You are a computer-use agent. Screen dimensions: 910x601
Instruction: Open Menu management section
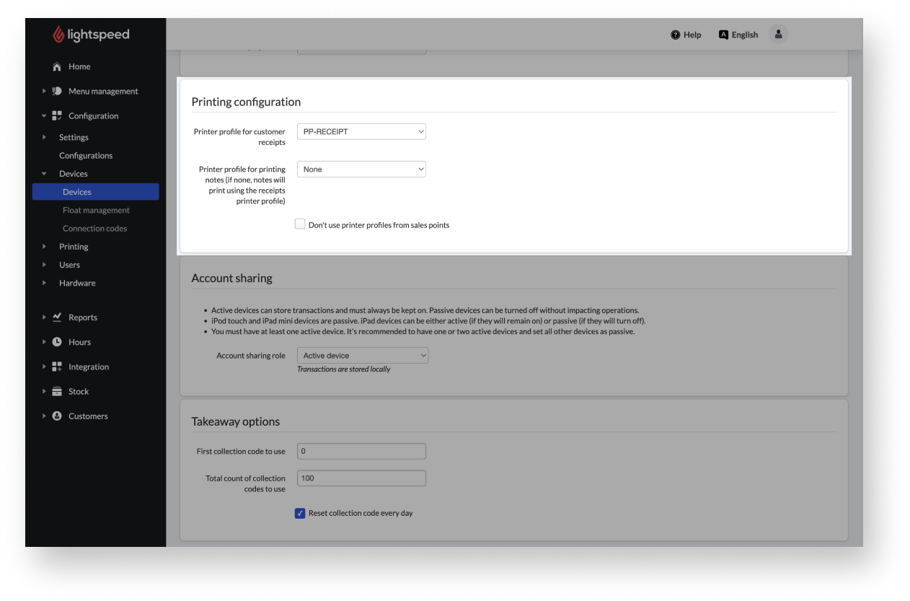pyautogui.click(x=103, y=91)
